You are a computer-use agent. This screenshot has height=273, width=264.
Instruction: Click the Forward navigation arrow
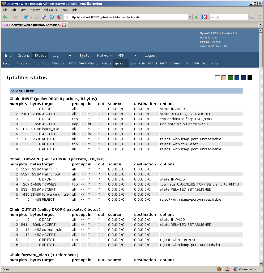coord(15,17)
